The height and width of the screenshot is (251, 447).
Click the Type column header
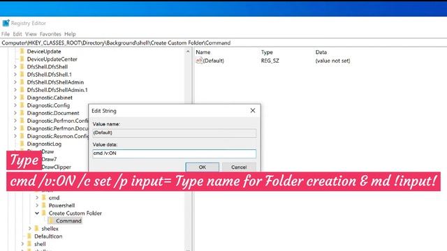(267, 52)
